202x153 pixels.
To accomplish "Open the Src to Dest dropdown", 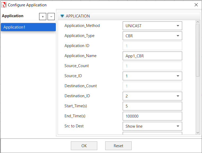I will coord(152,126).
